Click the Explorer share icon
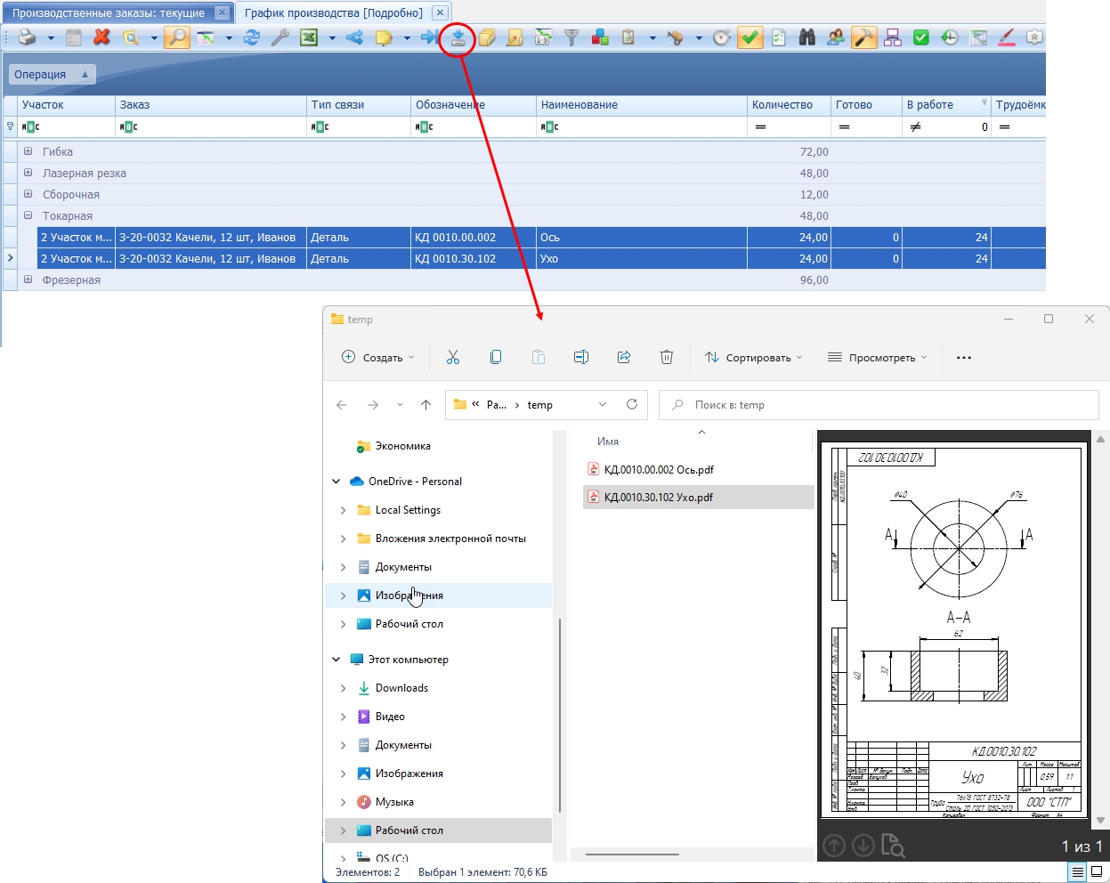Screen dimensions: 1110x883 [x=624, y=357]
